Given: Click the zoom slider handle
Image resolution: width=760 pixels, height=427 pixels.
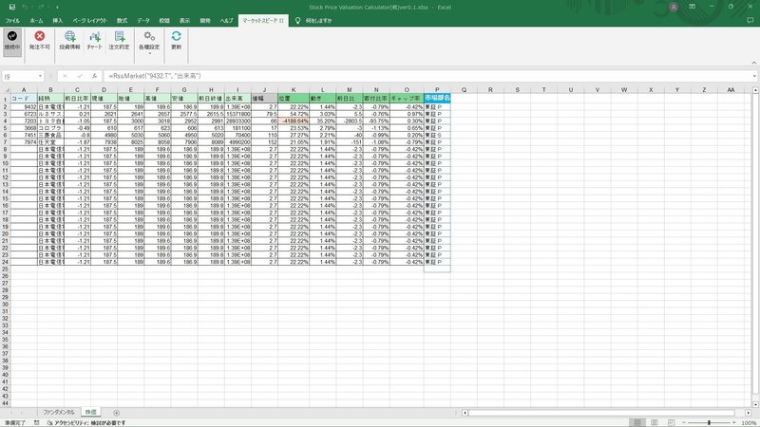Looking at the screenshot, I should point(709,422).
